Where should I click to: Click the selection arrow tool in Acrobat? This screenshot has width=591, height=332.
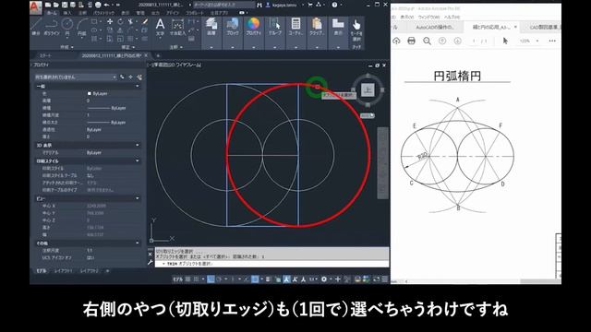(505, 41)
